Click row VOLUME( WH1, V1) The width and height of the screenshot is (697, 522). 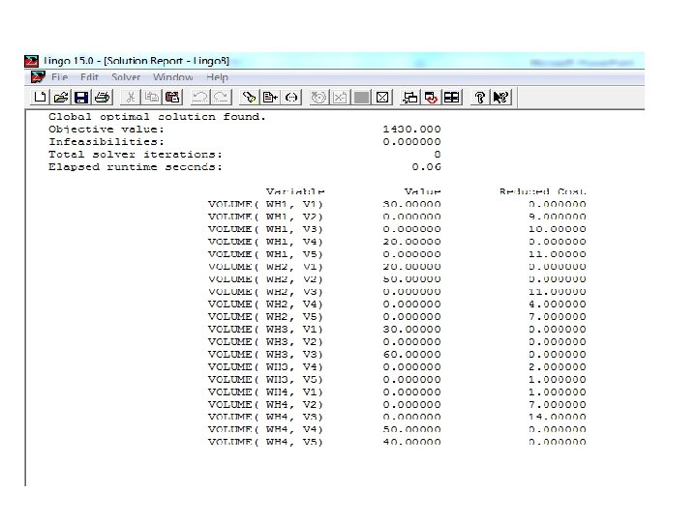click(397, 204)
